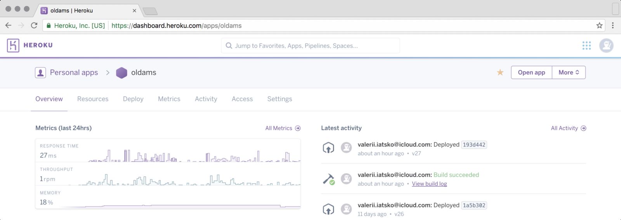The width and height of the screenshot is (621, 220).
Task: Click the 1 rpm throughput value
Action: tap(47, 179)
